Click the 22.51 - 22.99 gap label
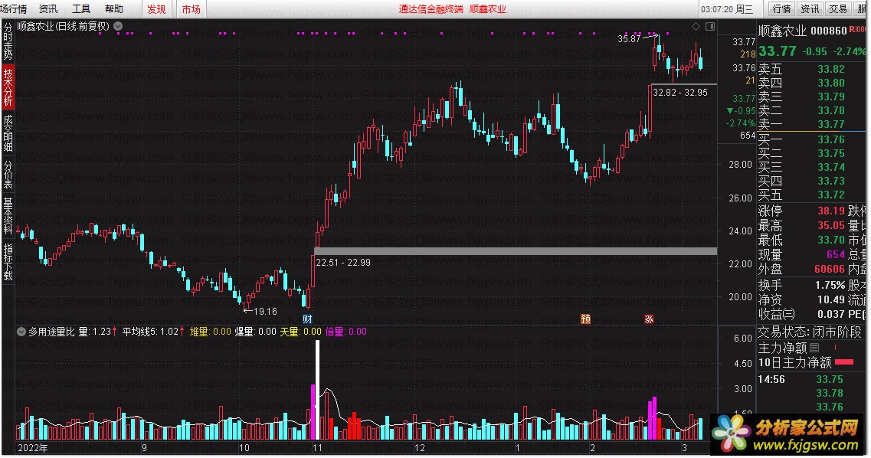This screenshot has height=458, width=871. coord(343,263)
